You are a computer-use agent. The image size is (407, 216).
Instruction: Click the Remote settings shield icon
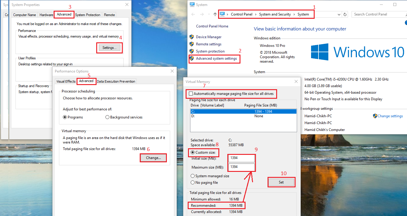click(x=192, y=44)
